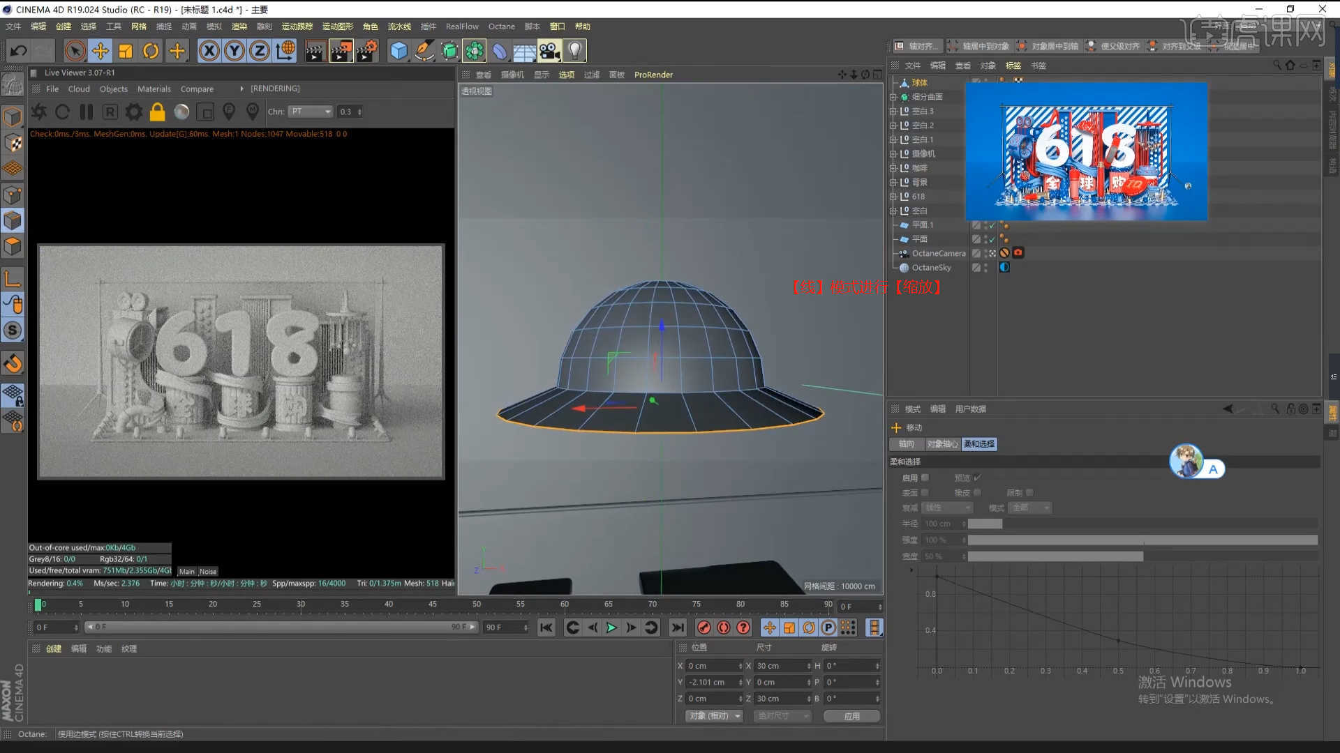Open the Octane menu in the menu bar
This screenshot has width=1340, height=753.
[501, 26]
